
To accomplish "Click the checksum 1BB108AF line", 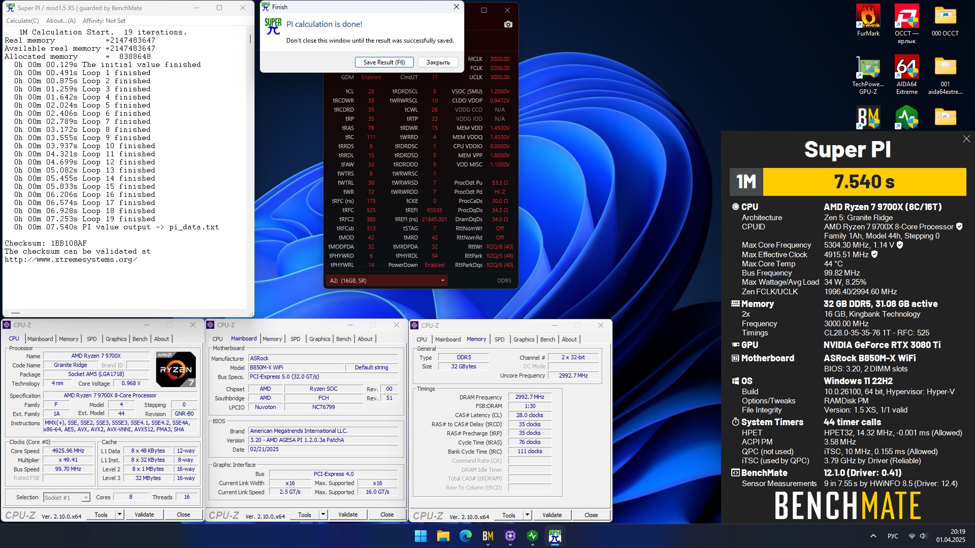I will tap(46, 243).
